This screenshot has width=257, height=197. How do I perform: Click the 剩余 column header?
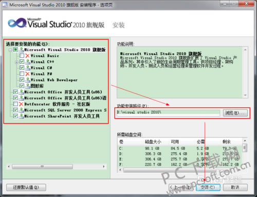point(227,142)
